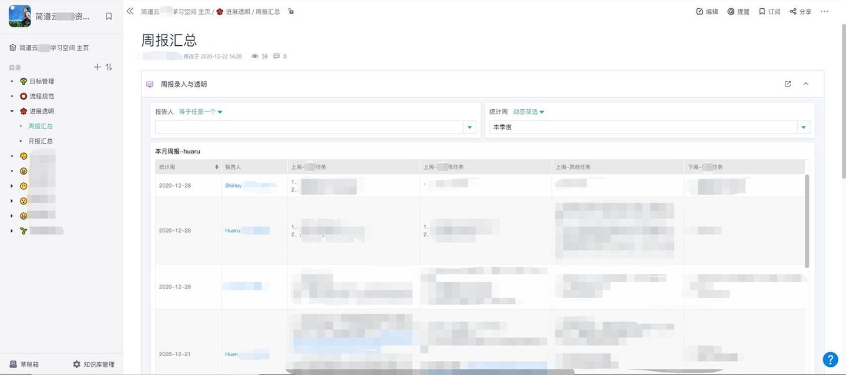Click the 报告人 filter input field
846x375 pixels.
(x=309, y=127)
